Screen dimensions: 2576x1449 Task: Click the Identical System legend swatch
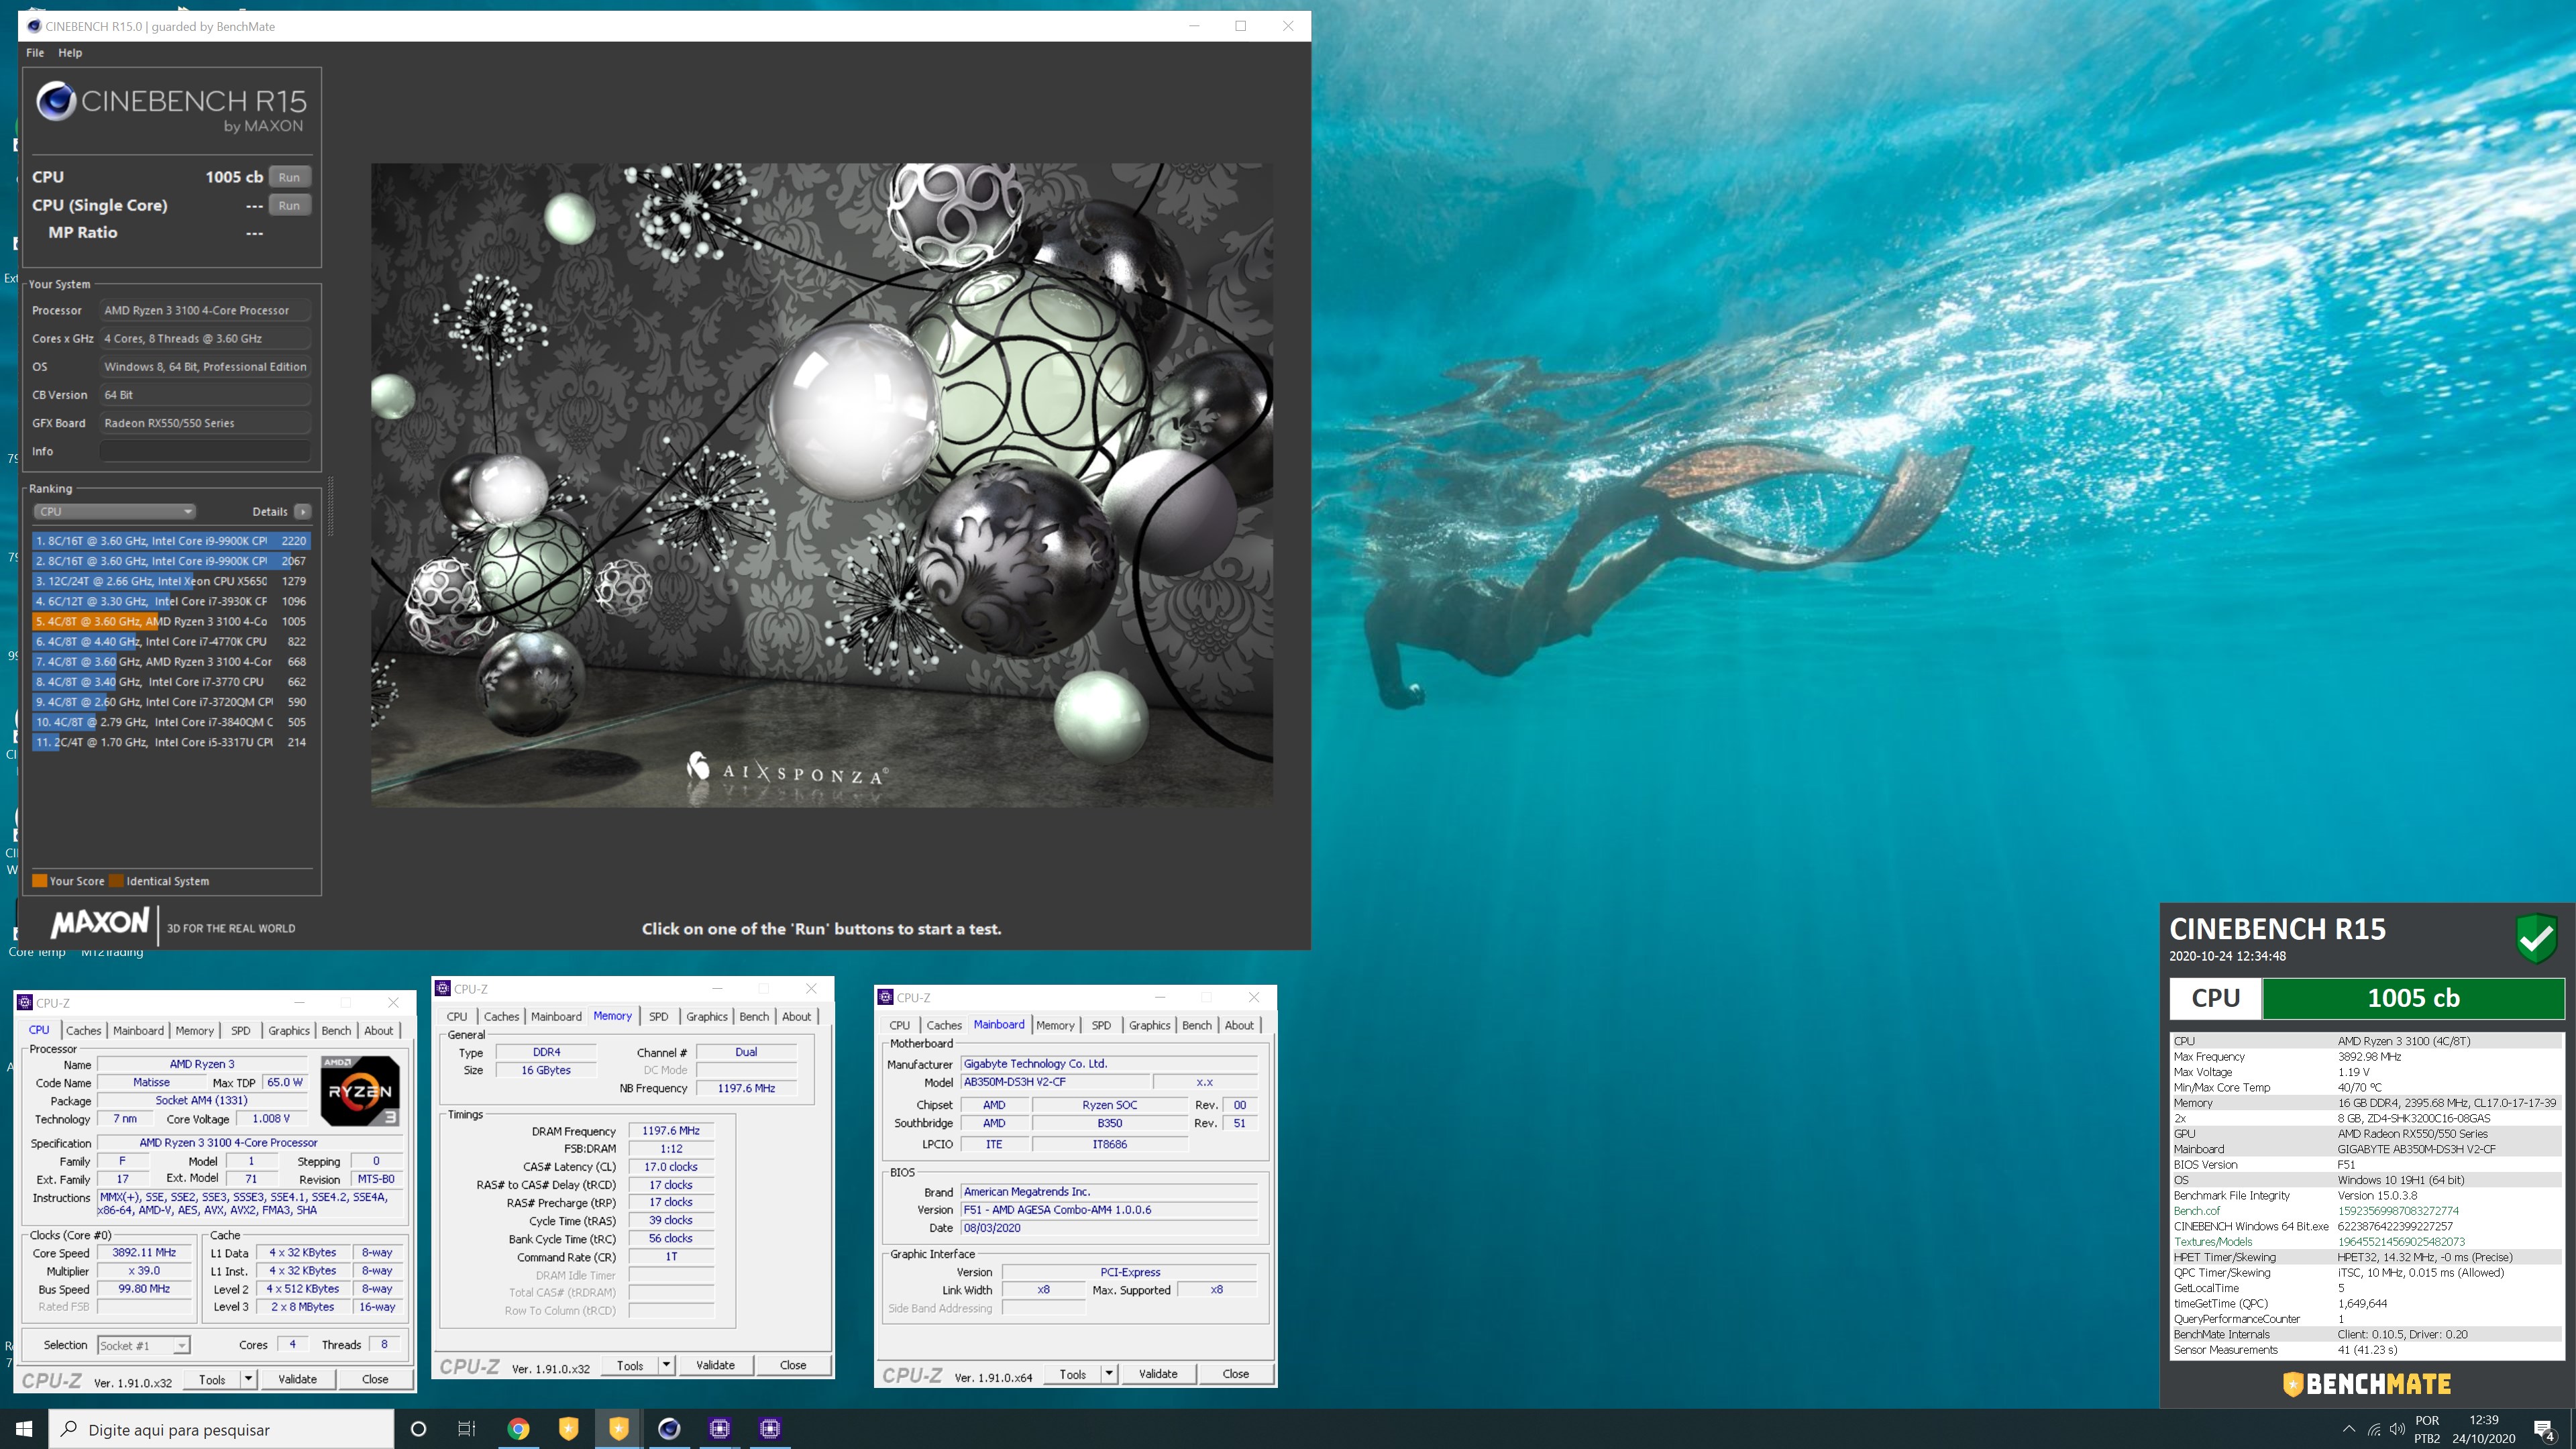116,881
